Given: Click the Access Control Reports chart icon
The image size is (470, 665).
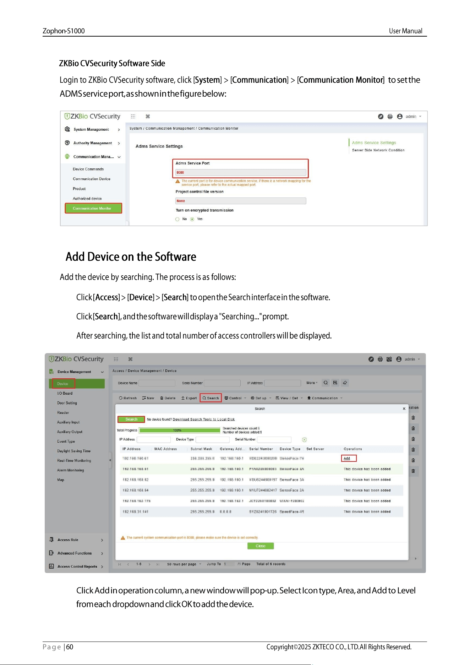Looking at the screenshot, I should coord(51,566).
